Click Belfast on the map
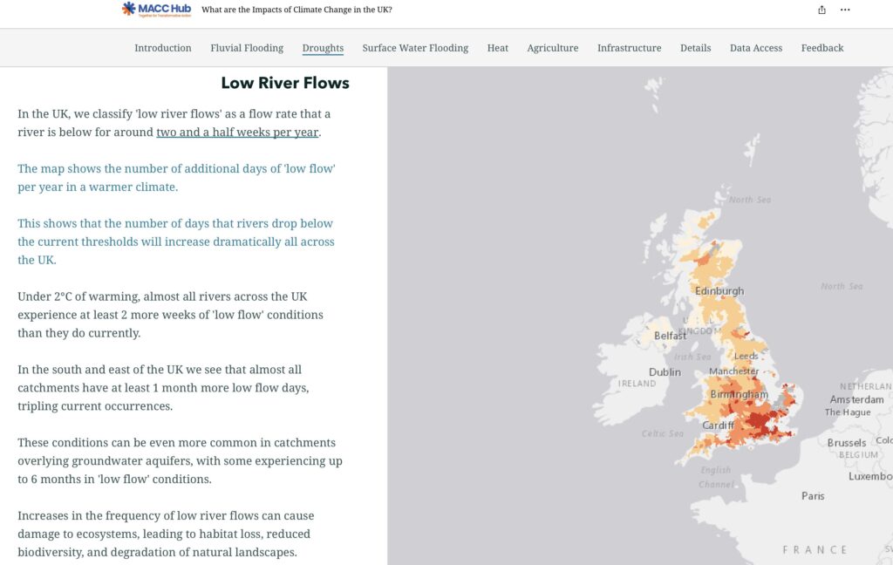This screenshot has width=893, height=565. (671, 336)
